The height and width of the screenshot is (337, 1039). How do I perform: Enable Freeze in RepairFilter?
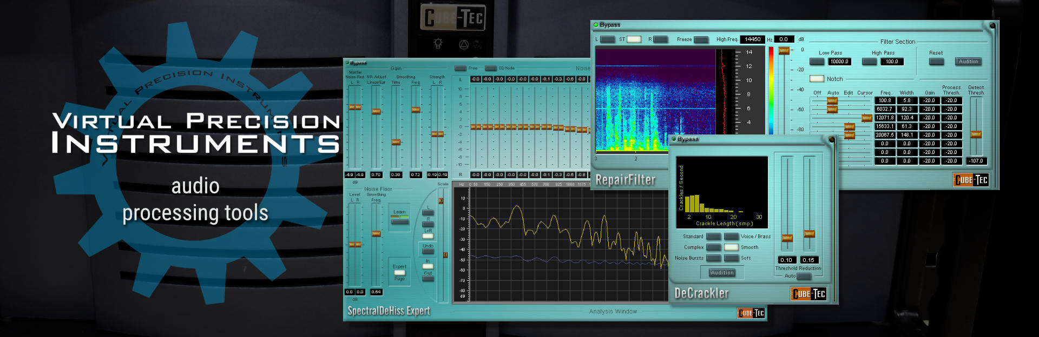[x=701, y=39]
